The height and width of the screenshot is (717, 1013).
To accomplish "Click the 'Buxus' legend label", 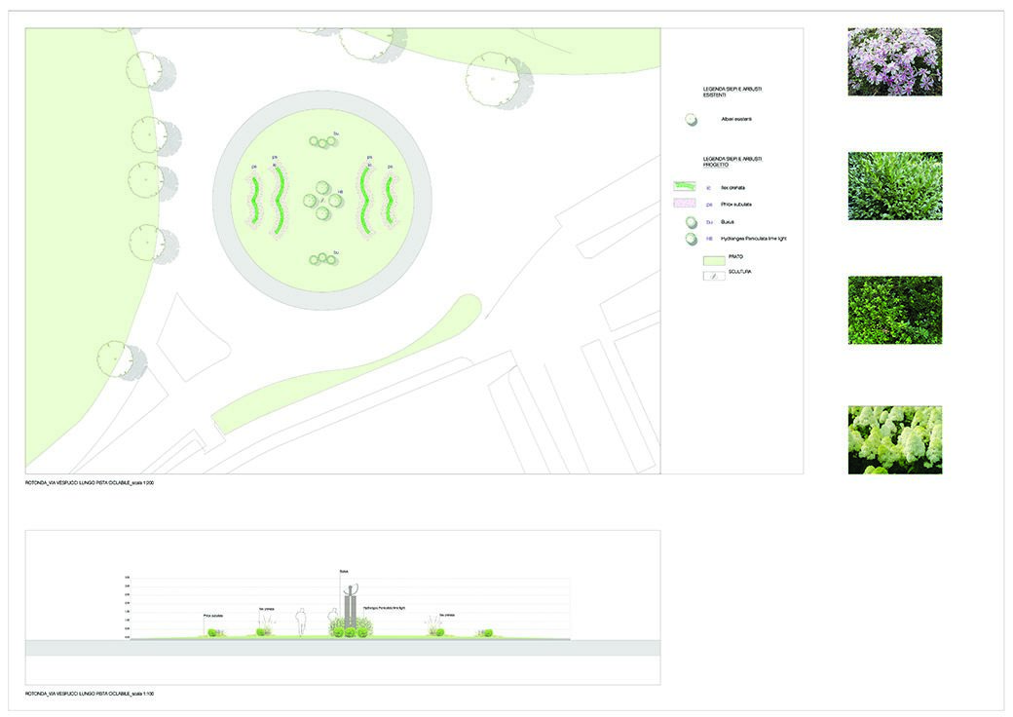I will click(x=728, y=222).
